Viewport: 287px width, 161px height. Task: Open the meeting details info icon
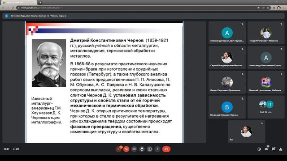[x=259, y=149]
